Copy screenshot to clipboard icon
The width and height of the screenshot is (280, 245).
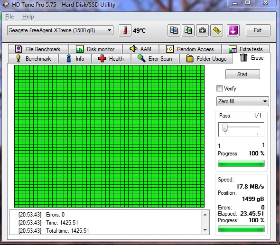click(188, 30)
